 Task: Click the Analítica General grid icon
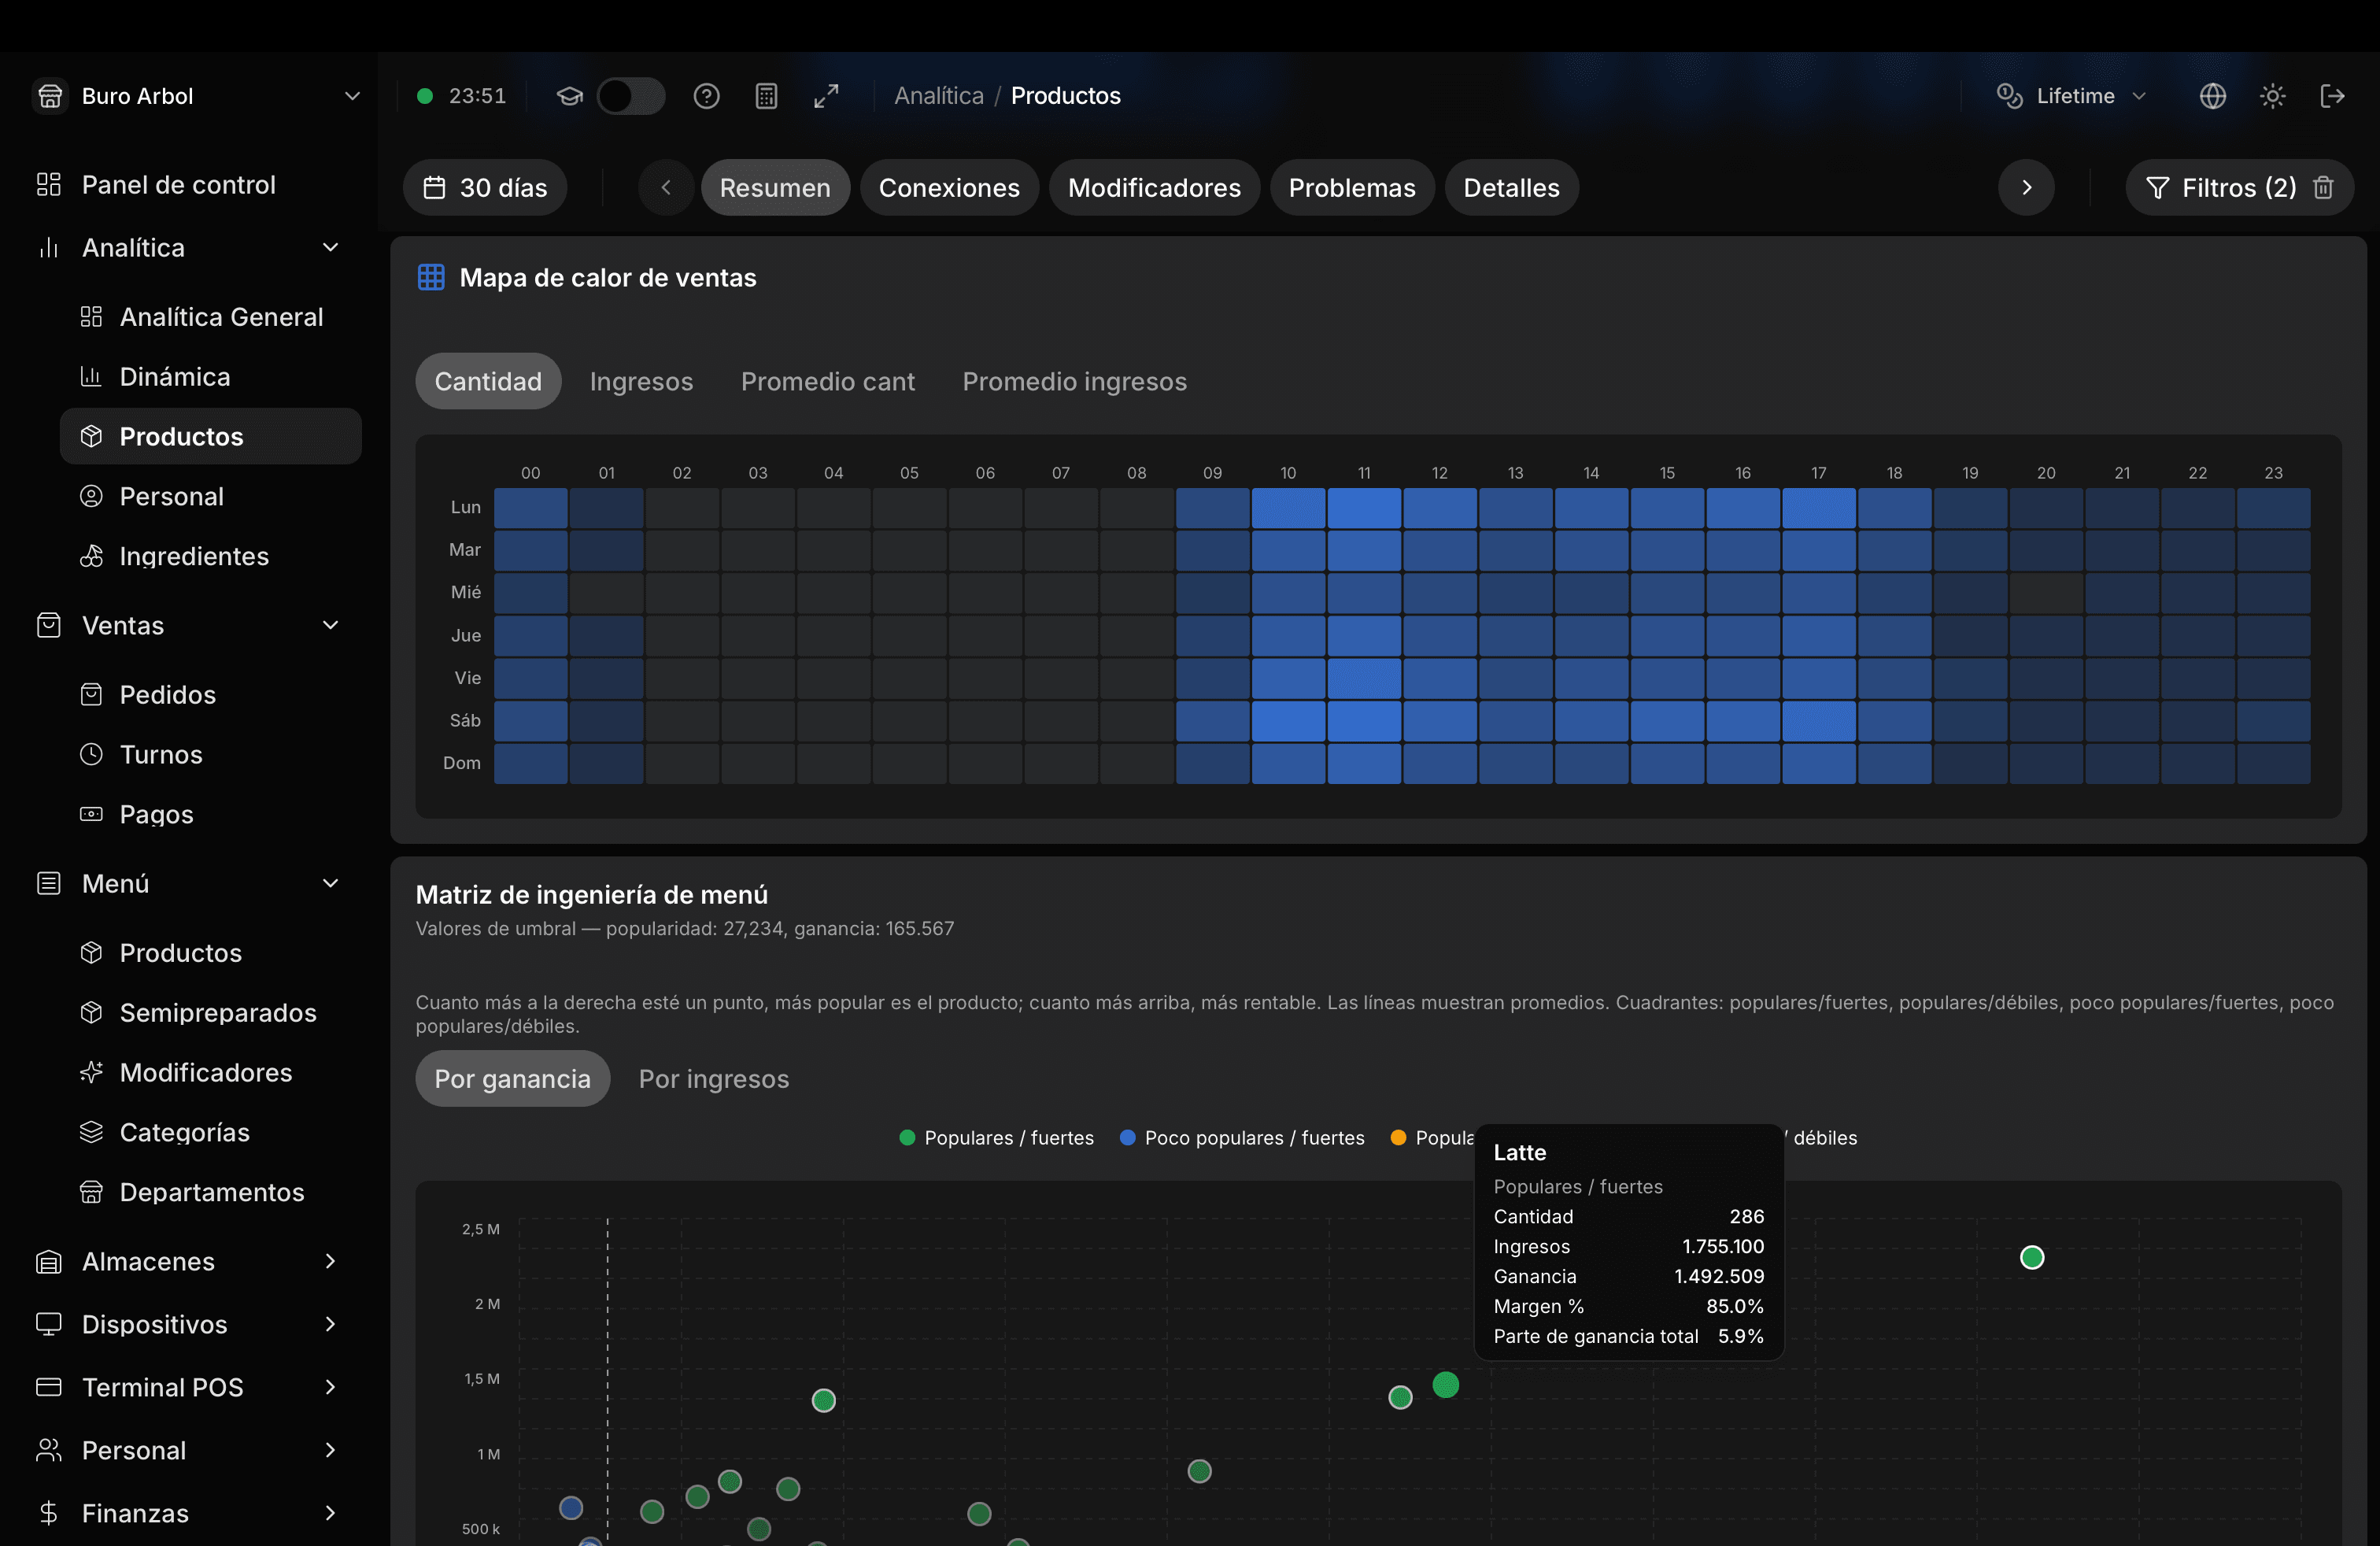point(91,317)
